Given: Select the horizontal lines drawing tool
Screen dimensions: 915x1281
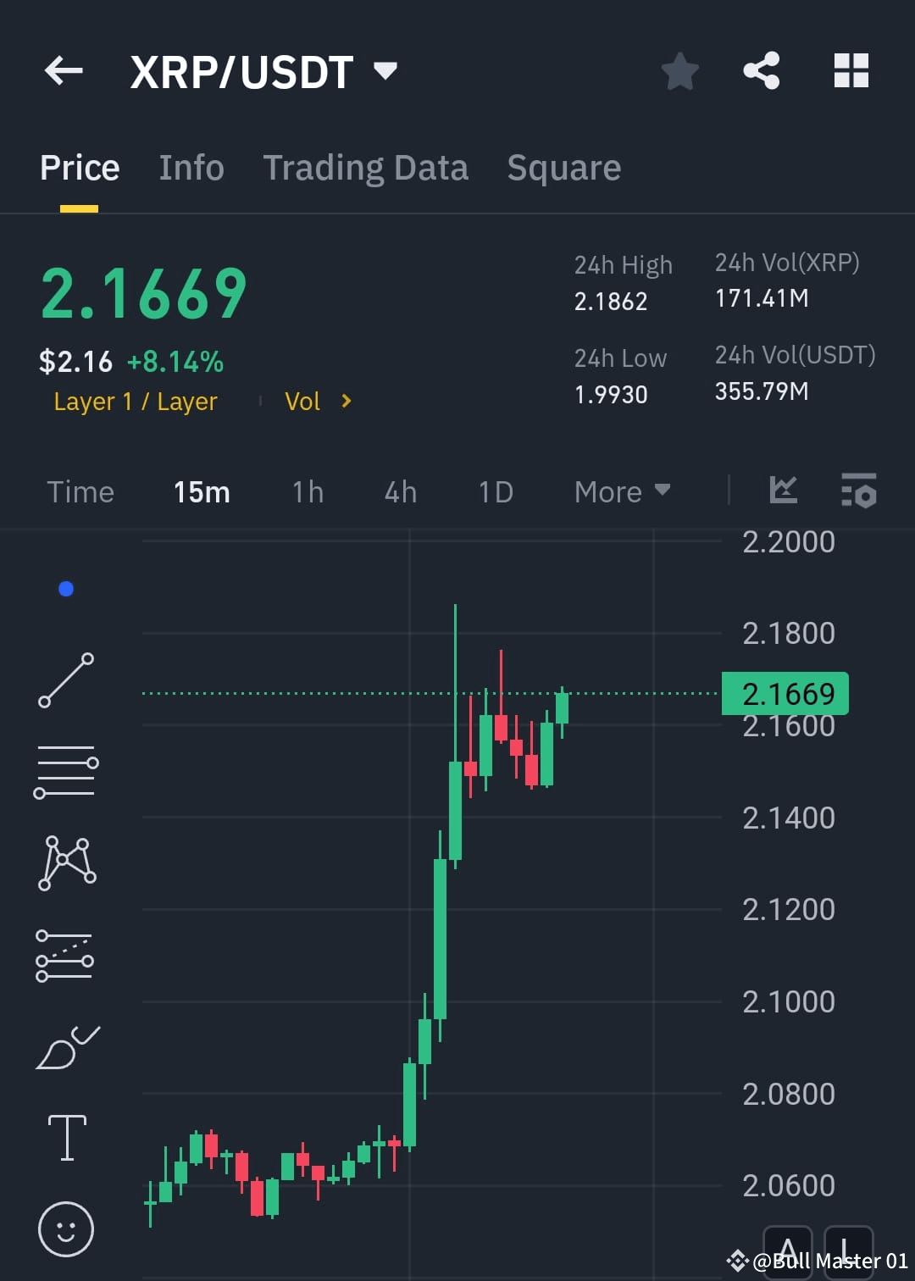Looking at the screenshot, I should coord(67,771).
